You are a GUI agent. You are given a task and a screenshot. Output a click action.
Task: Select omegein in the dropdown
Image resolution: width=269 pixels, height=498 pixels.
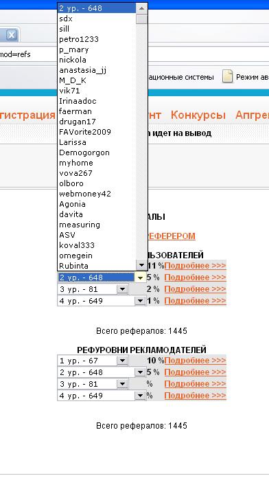click(x=97, y=256)
